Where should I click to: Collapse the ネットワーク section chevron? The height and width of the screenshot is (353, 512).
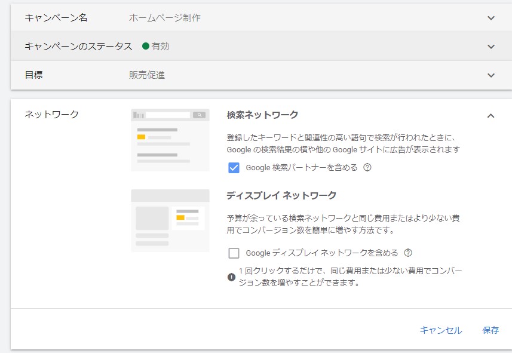(x=490, y=116)
